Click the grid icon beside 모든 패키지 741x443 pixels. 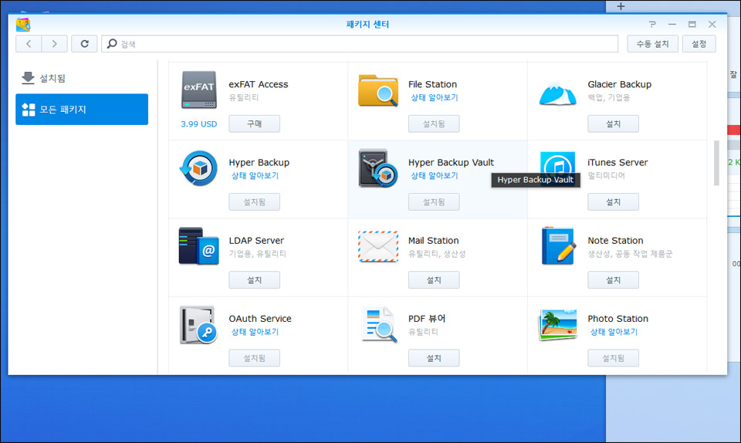tap(29, 110)
